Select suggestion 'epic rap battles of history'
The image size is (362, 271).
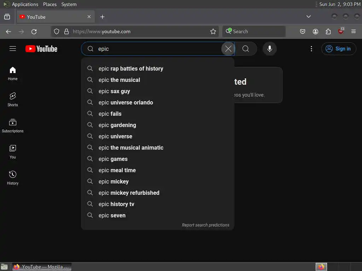coord(157,69)
